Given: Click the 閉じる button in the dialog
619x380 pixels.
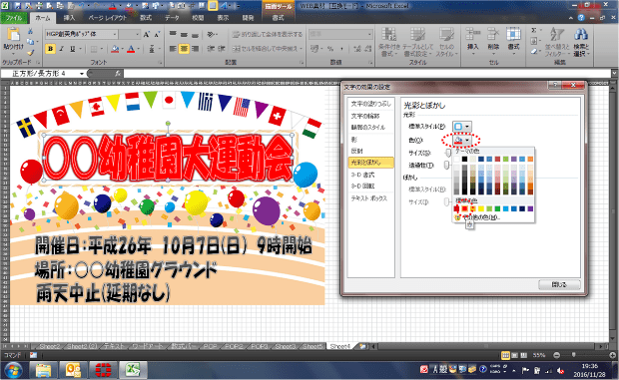Looking at the screenshot, I should point(559,284).
